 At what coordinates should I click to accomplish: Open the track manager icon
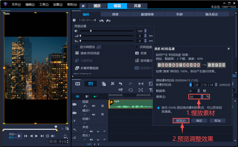click(87, 97)
